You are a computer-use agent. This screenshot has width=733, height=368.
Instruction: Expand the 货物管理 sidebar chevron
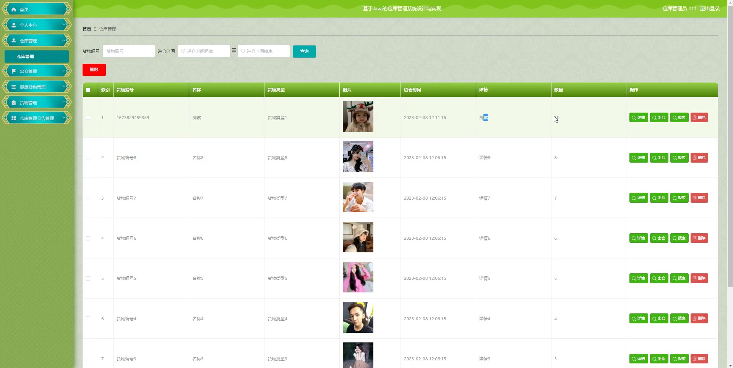pos(64,102)
